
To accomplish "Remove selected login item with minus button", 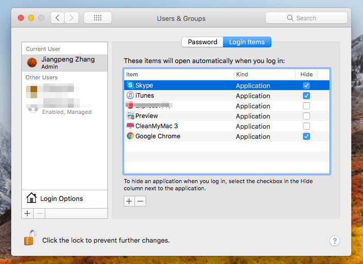I will click(x=141, y=201).
